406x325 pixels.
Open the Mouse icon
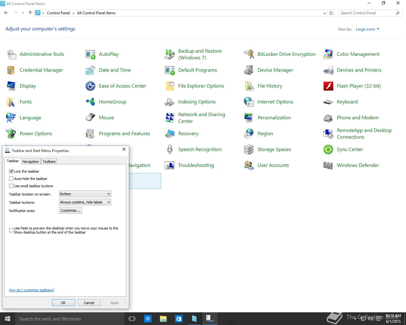[90, 118]
